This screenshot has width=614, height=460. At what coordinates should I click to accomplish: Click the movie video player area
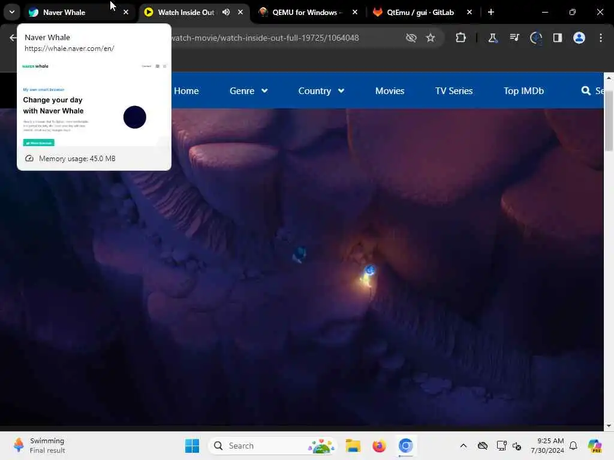point(302,266)
